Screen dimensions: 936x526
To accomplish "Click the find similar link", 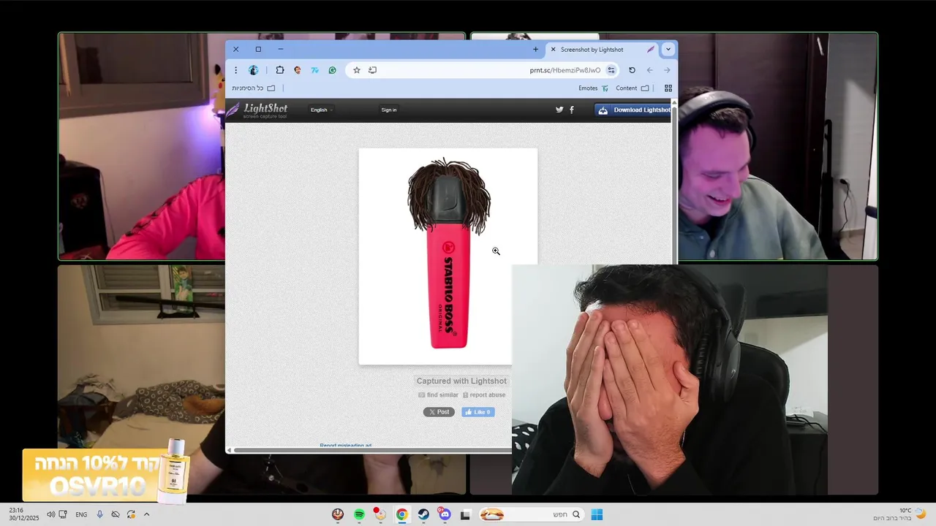I will [439, 395].
